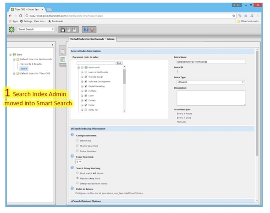
Task: Open the Apps shortcut in bookmarks bar
Action: click(x=13, y=21)
